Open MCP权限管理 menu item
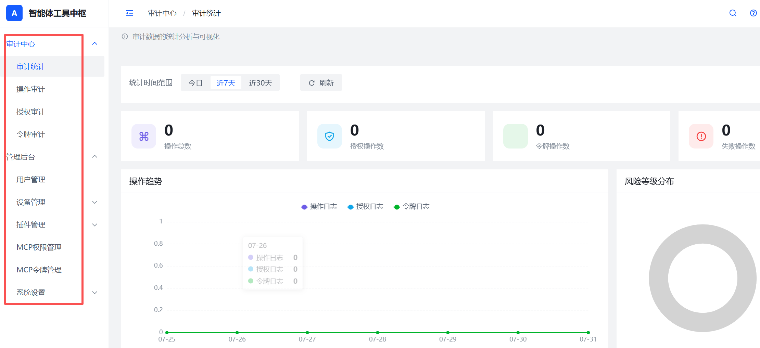The width and height of the screenshot is (760, 348). (52, 247)
